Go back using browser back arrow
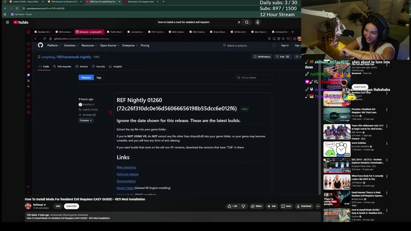The image size is (411, 231). point(5,8)
